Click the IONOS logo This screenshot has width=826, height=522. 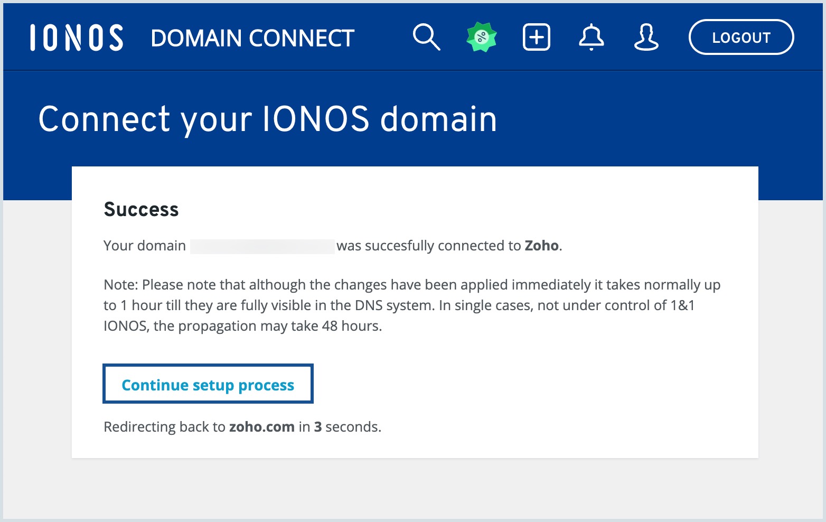pyautogui.click(x=77, y=36)
